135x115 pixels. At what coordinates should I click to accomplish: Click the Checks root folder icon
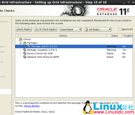click(x=21, y=39)
